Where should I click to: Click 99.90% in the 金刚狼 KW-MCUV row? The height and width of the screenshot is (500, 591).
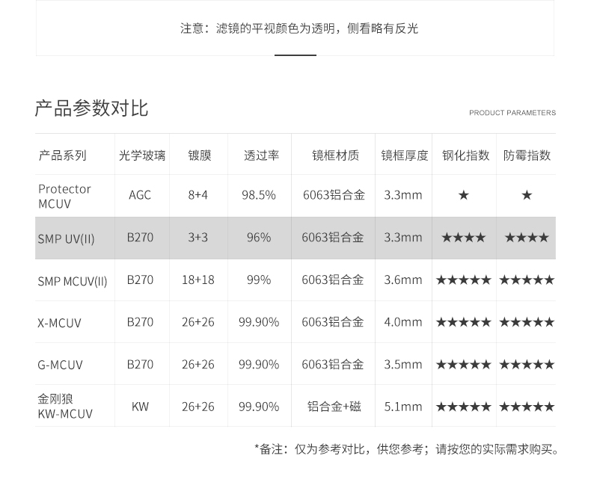pyautogui.click(x=259, y=407)
